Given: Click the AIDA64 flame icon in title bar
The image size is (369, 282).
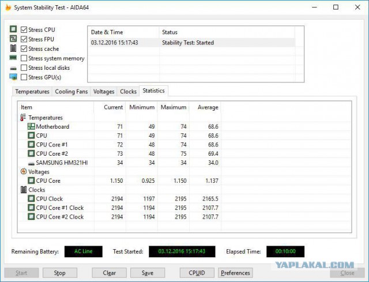Looking at the screenshot, I should pyautogui.click(x=8, y=7).
